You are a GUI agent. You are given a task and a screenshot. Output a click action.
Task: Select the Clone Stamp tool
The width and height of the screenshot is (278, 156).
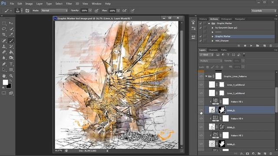coord(4,46)
